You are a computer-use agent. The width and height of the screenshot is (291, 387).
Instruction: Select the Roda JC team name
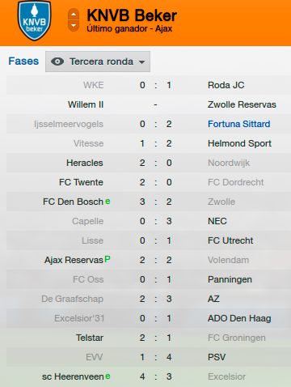pyautogui.click(x=226, y=85)
